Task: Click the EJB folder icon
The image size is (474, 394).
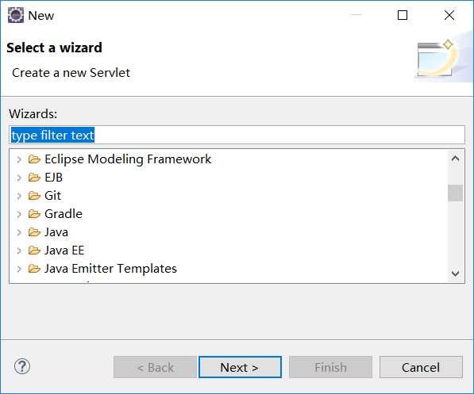Action: [34, 178]
